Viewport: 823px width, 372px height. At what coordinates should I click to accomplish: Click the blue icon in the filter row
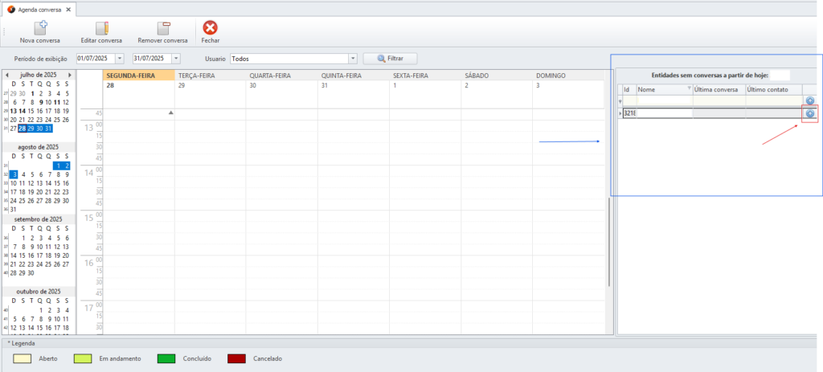[x=810, y=101]
